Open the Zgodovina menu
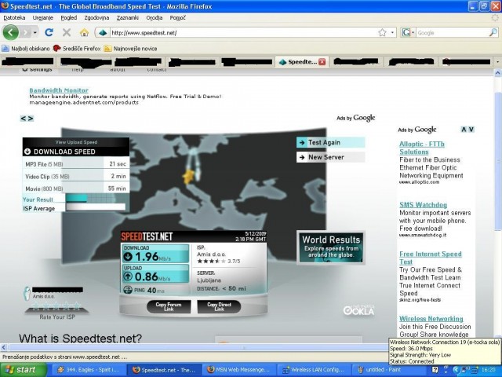Image resolution: width=502 pixels, height=377 pixels. (x=96, y=17)
